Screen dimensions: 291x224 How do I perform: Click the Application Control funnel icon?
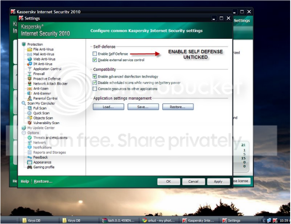click(x=30, y=69)
